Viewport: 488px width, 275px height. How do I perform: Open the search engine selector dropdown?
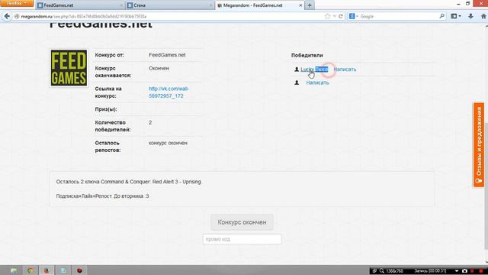point(354,16)
